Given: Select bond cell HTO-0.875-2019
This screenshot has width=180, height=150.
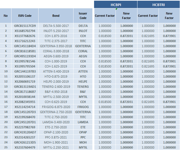Looking at the screenshot, I should pos(56,76).
